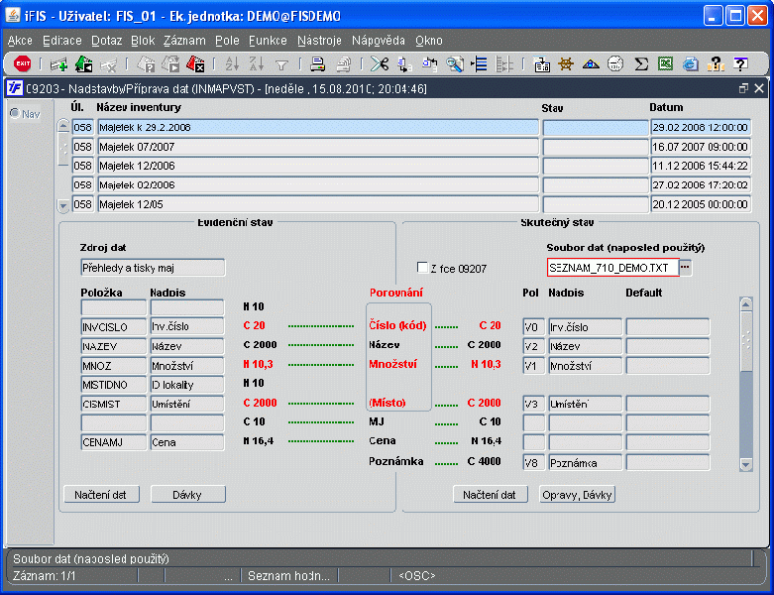The image size is (774, 595).
Task: Click the Dávky button
Action: point(187,495)
